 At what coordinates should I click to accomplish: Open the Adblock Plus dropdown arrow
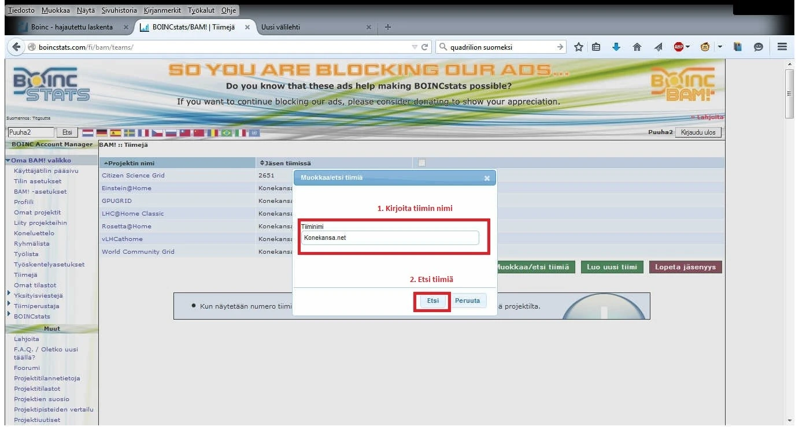point(687,47)
